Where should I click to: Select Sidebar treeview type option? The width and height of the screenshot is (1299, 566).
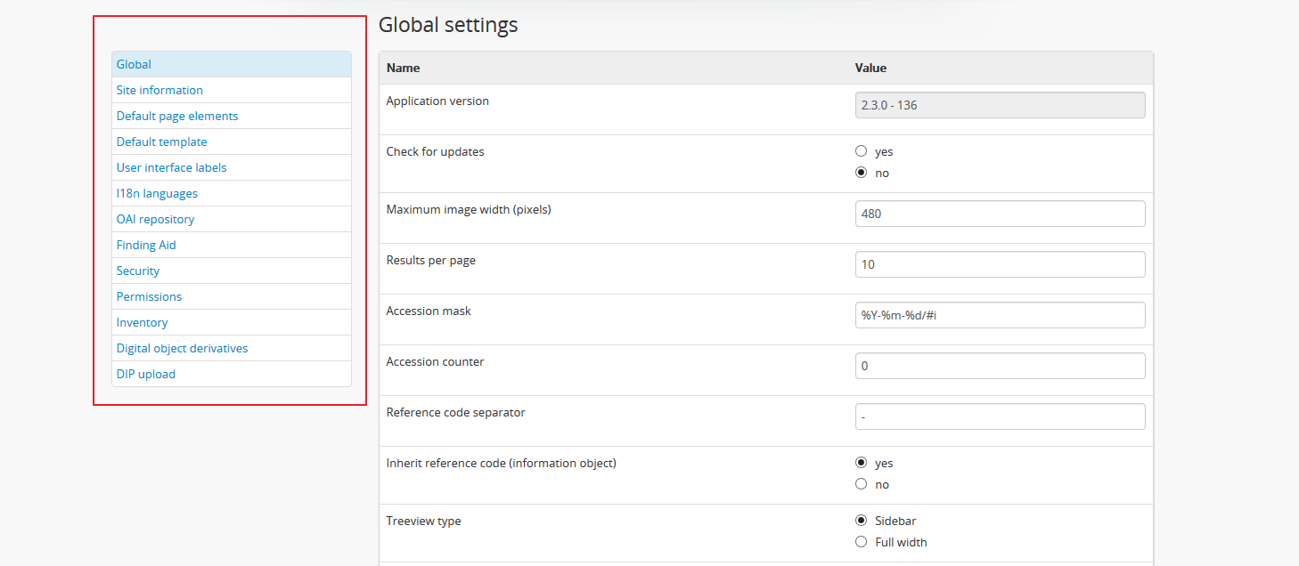861,521
